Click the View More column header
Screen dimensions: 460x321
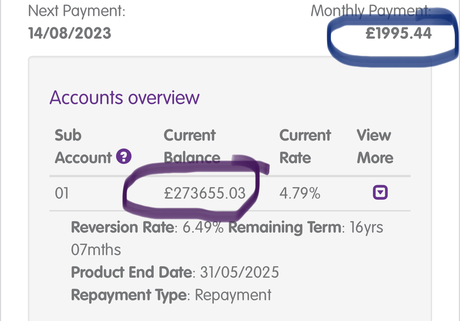tap(375, 146)
